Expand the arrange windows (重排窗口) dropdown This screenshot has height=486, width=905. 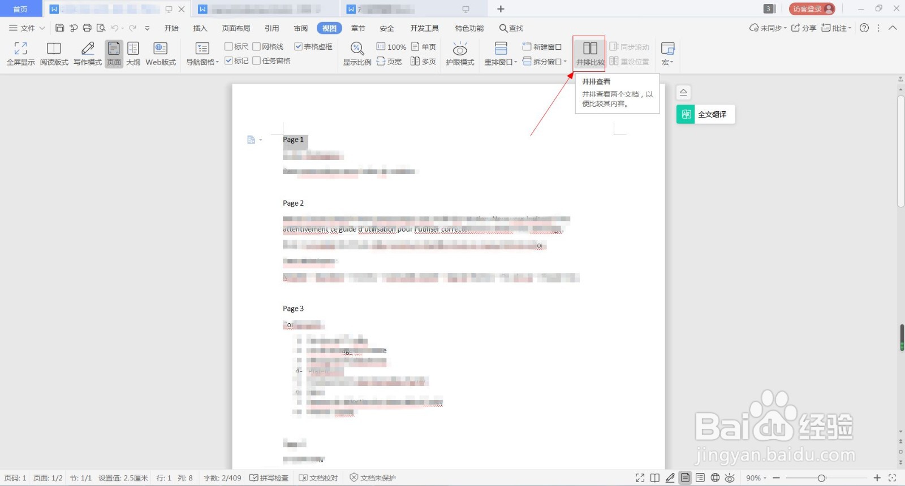pyautogui.click(x=515, y=62)
